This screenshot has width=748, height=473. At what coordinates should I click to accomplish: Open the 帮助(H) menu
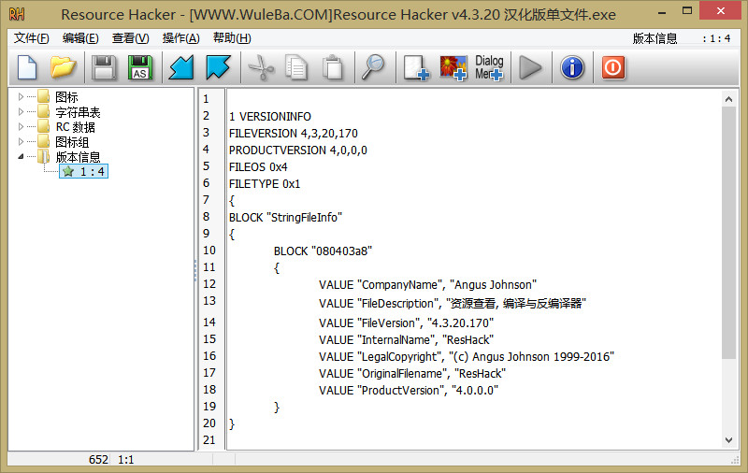(232, 38)
